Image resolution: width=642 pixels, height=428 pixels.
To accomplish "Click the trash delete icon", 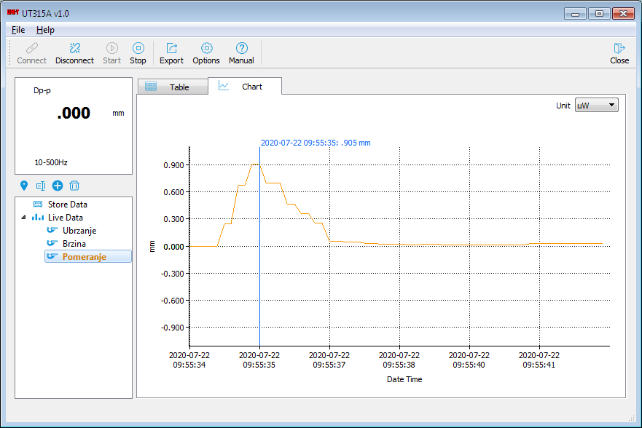I will tap(74, 186).
